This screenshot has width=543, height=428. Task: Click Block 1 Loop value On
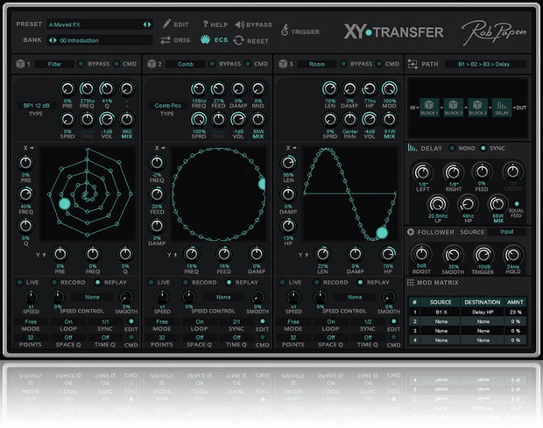point(68,321)
